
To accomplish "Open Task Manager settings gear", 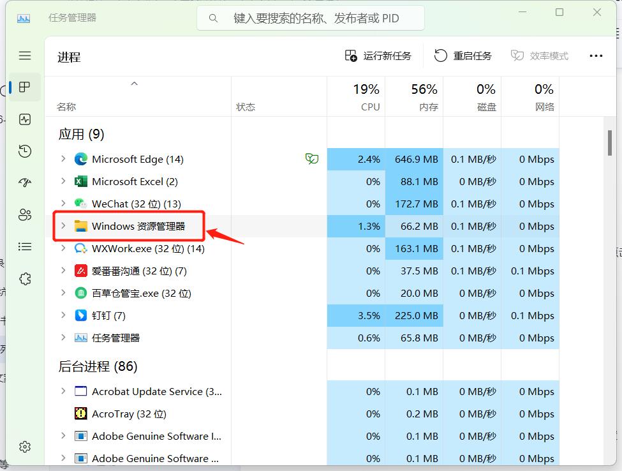I will (x=25, y=447).
